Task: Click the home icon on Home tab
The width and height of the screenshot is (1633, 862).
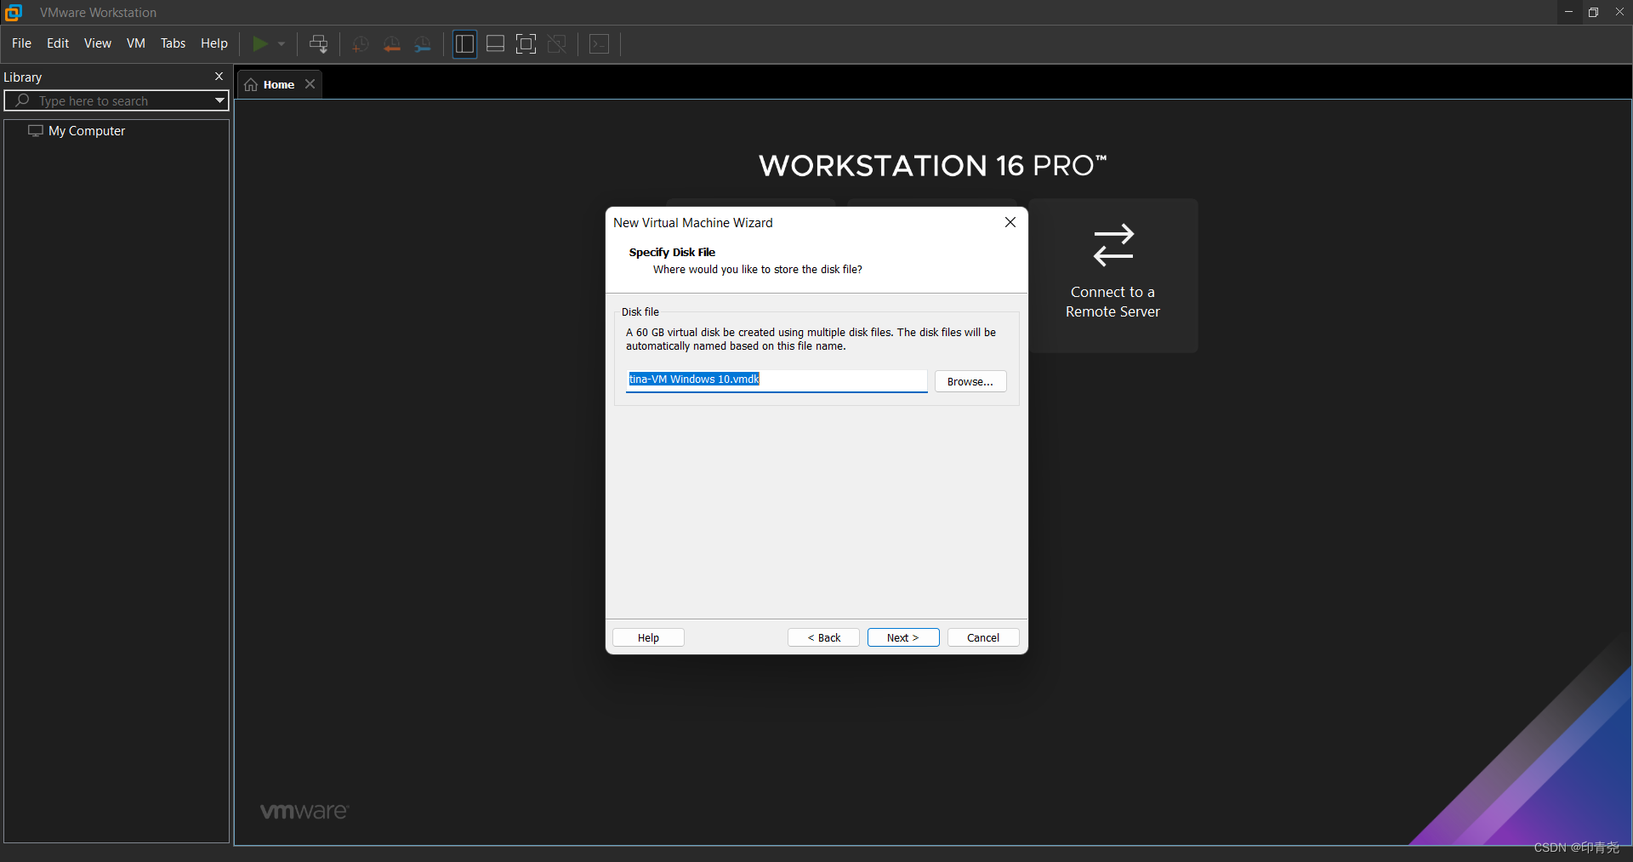Action: pos(251,84)
